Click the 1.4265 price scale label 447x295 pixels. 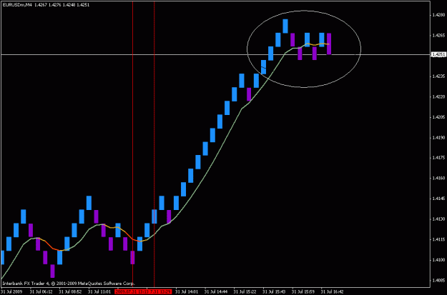pyautogui.click(x=438, y=36)
